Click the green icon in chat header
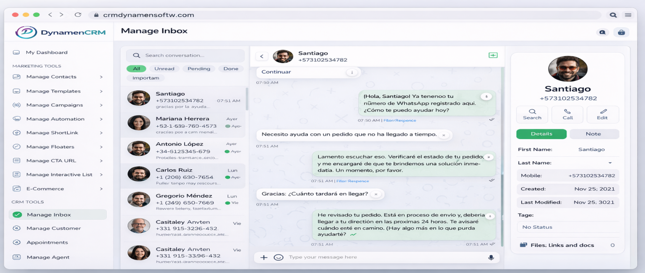 click(493, 55)
